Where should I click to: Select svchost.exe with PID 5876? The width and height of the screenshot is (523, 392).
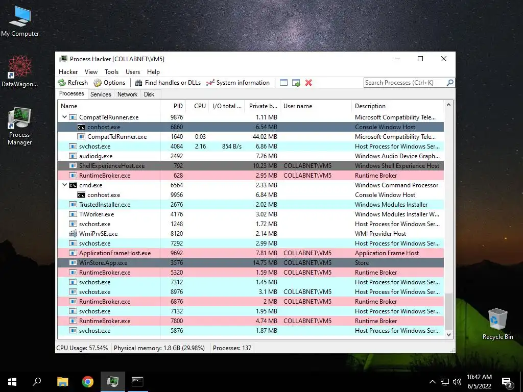point(250,331)
